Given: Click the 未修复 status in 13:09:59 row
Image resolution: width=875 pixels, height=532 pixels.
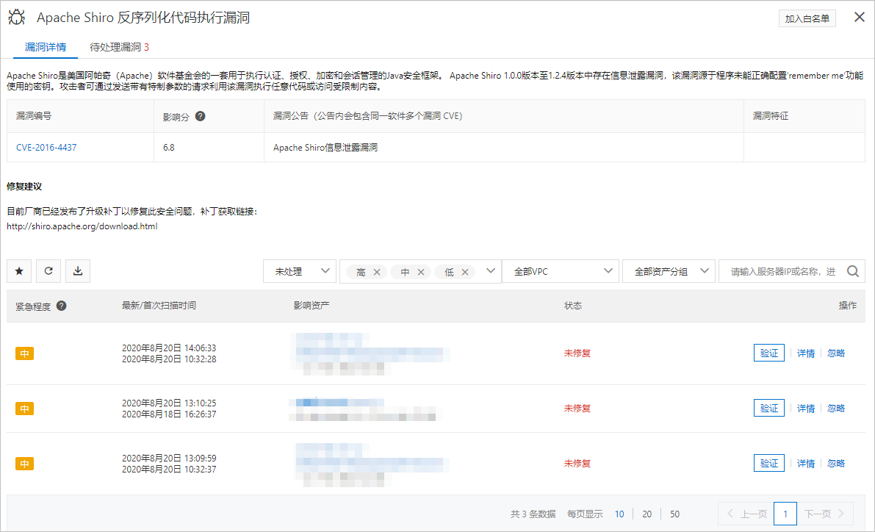Looking at the screenshot, I should pyautogui.click(x=577, y=464).
